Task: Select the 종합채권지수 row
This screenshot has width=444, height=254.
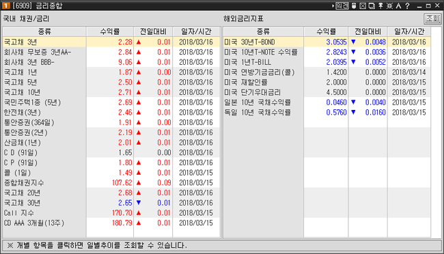Action: [x=111, y=182]
